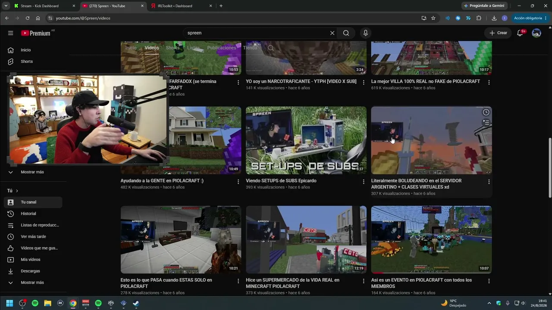Viewport: 552px width, 310px height.
Task: Expand the bottom Mostrar más sidebar entry
Action: point(33,282)
